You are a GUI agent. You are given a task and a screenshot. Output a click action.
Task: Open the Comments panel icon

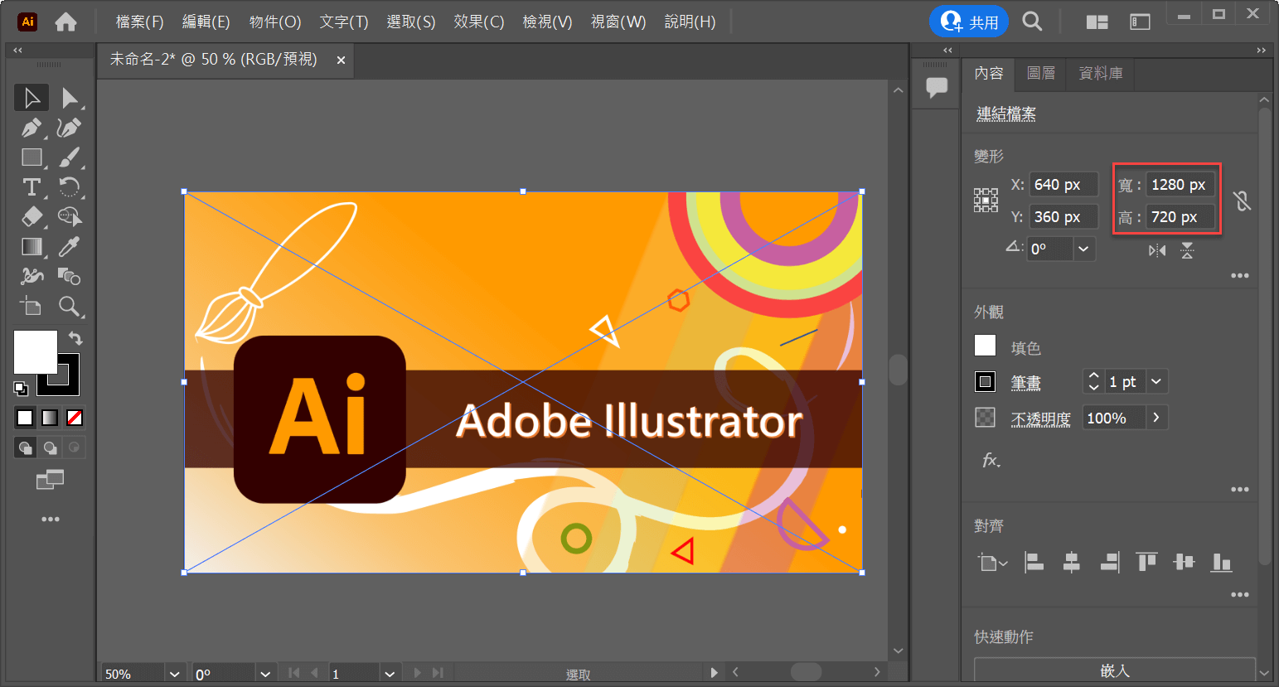tap(937, 87)
